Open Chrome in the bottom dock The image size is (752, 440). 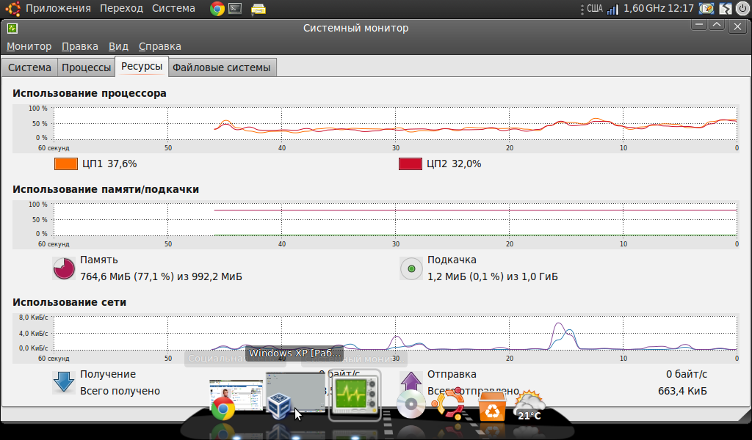pyautogui.click(x=223, y=409)
